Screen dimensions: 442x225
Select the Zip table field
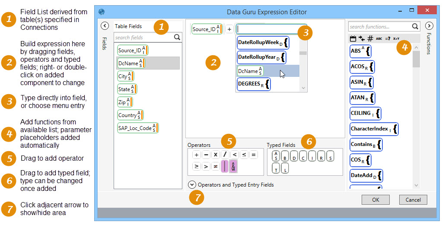[124, 102]
